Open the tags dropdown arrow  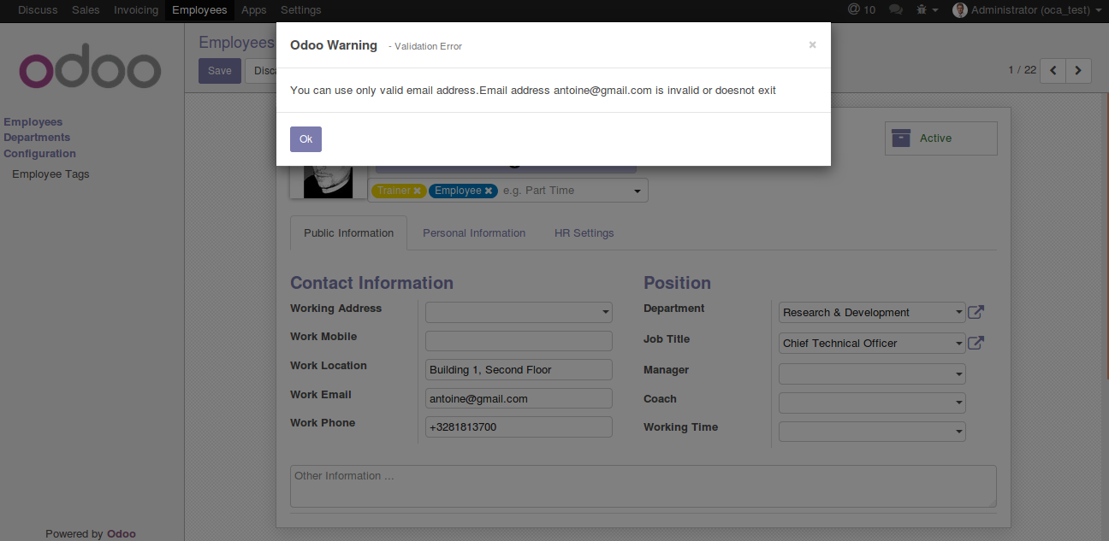(637, 191)
